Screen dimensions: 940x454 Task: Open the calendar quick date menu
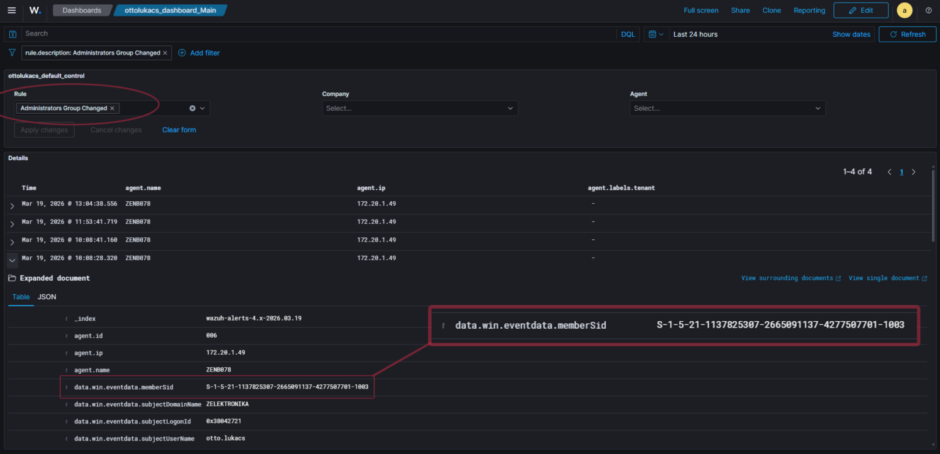click(x=655, y=34)
